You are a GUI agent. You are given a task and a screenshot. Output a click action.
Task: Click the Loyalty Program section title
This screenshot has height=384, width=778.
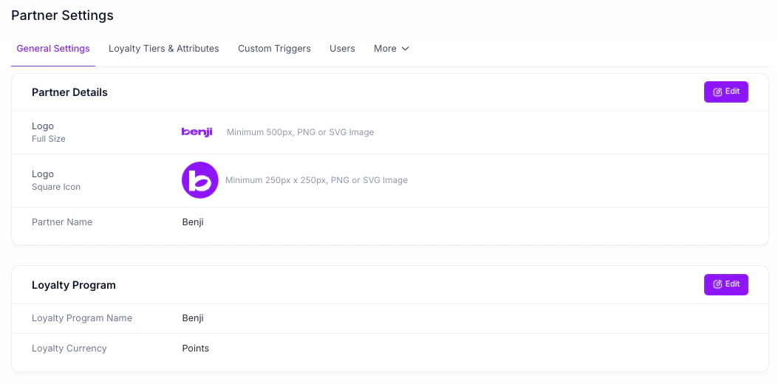click(73, 285)
